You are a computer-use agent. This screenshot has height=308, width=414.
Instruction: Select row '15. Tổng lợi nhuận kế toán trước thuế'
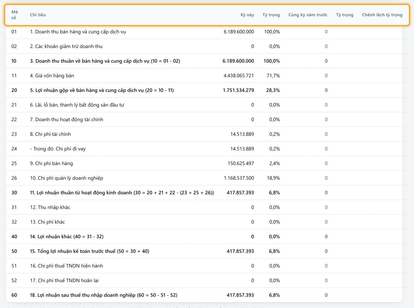(x=204, y=251)
